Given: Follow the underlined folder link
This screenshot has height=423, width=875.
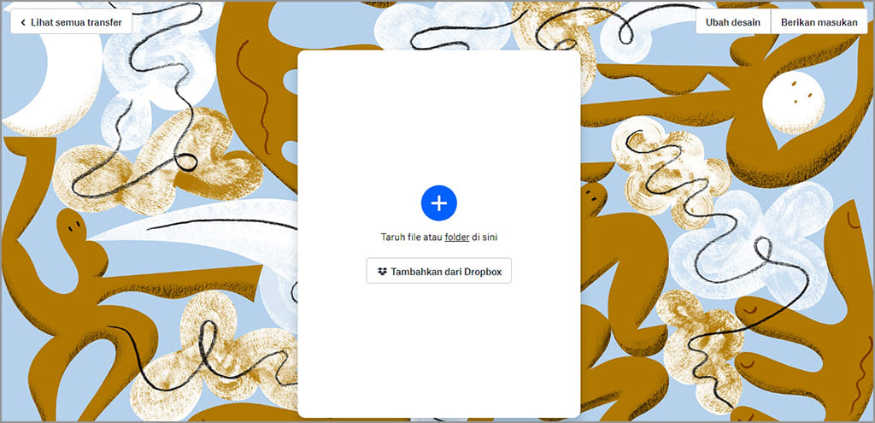Looking at the screenshot, I should click(x=457, y=238).
